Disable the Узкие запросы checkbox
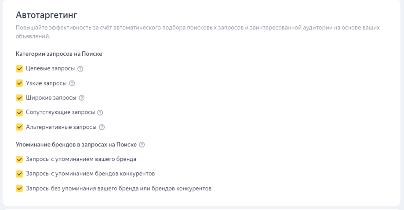404x210 pixels. pos(19,83)
